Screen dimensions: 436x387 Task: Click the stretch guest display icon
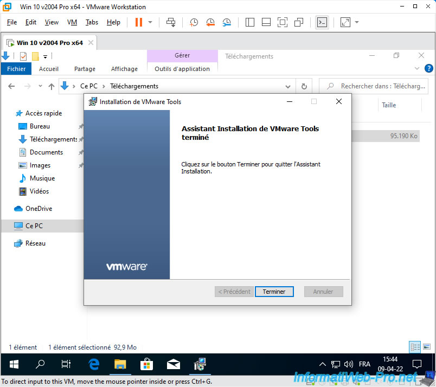pyautogui.click(x=345, y=22)
